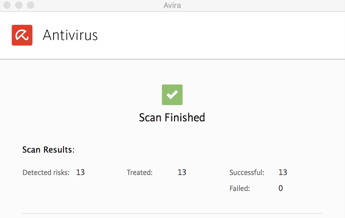Click the Avira window title text
The image size is (345, 218).
(x=172, y=5)
